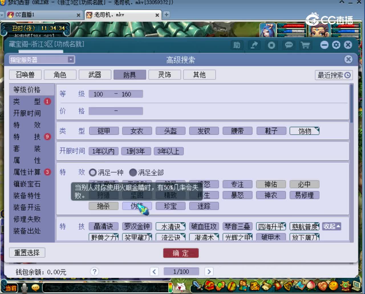Minimize the 藏宝阁 panel with minus icon
365x294 pixels.
[325, 45]
